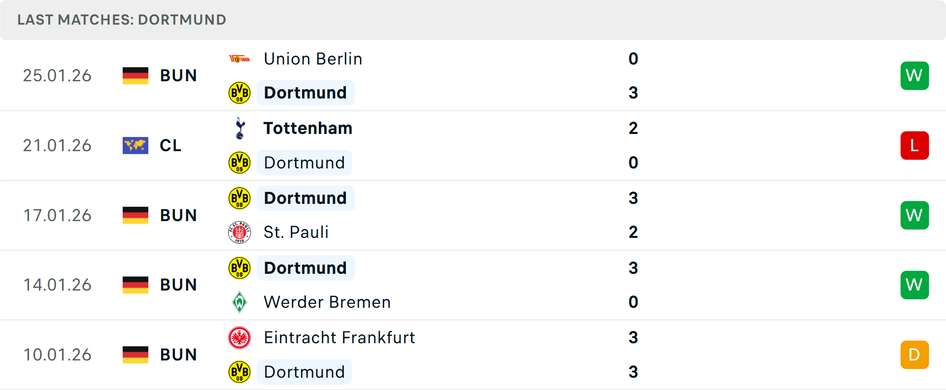The image size is (946, 390).
Task: Click the green W result indicator for 14.01.26
Action: tap(914, 285)
